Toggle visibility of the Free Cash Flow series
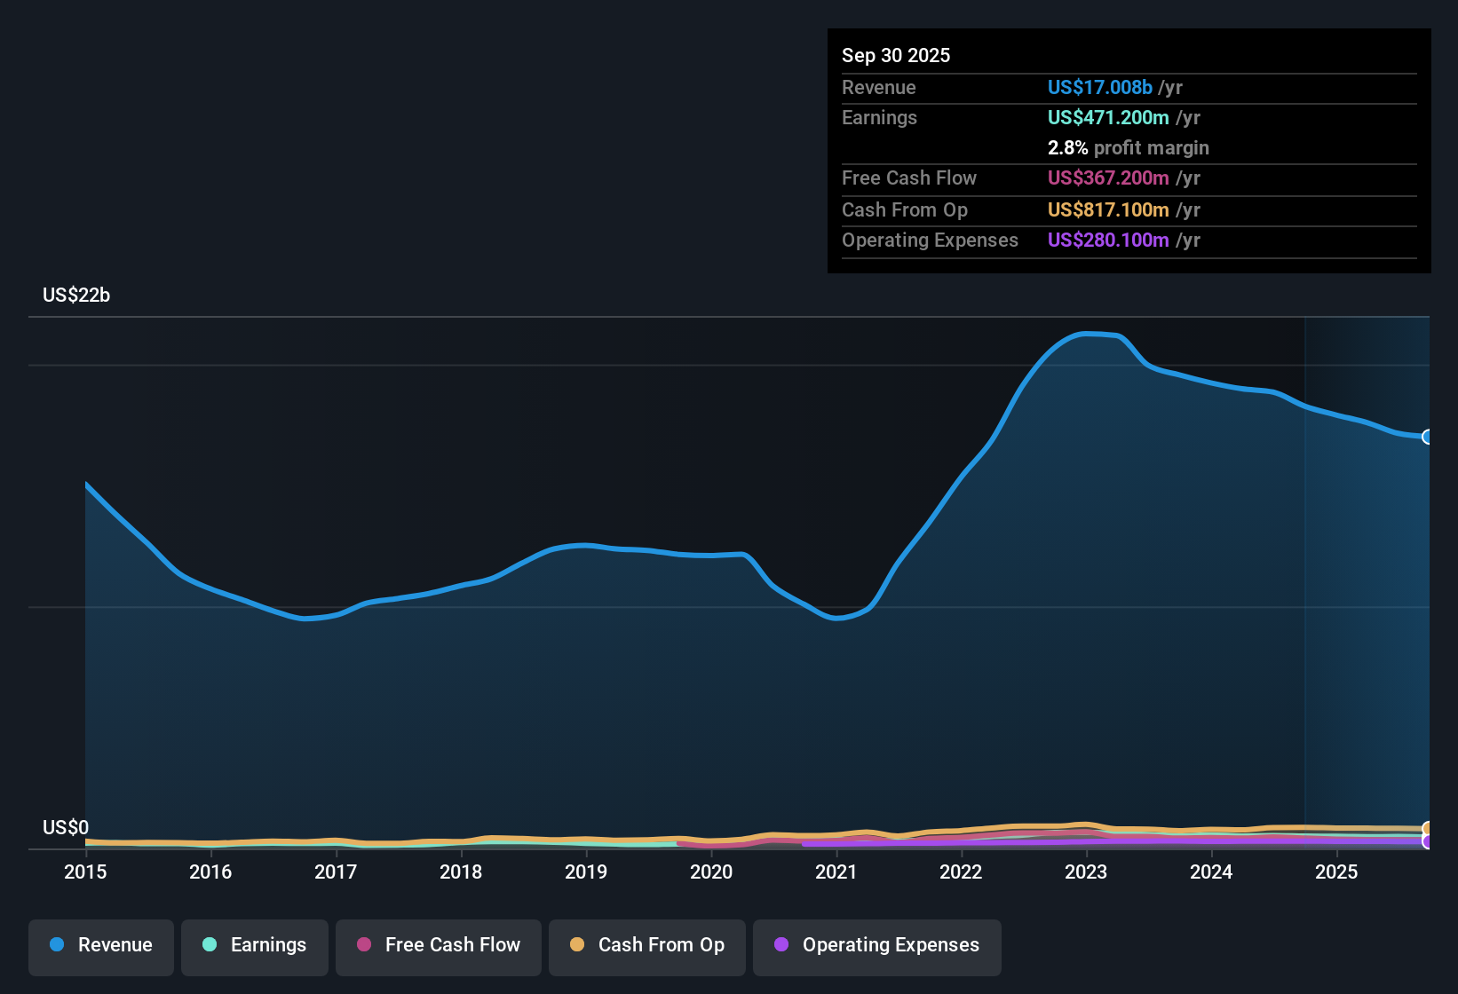 (438, 945)
